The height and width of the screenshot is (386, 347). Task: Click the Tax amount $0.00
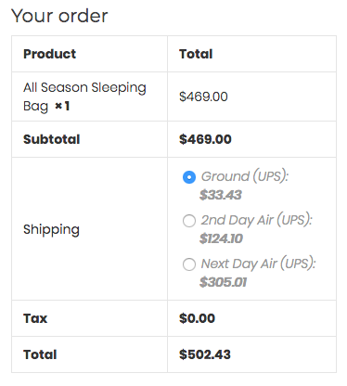point(197,318)
